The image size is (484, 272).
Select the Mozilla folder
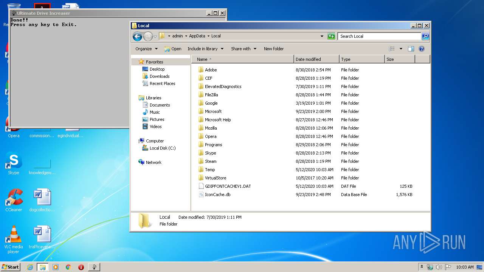pos(211,128)
